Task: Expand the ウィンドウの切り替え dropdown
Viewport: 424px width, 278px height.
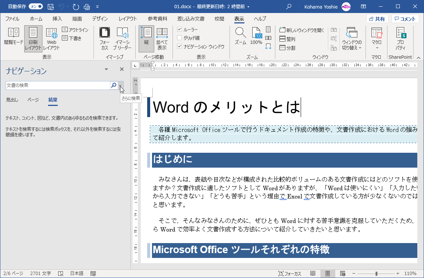Action: pyautogui.click(x=352, y=38)
